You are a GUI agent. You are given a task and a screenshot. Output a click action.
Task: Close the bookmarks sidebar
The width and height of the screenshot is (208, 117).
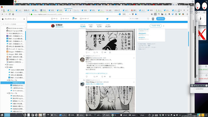[24, 19]
